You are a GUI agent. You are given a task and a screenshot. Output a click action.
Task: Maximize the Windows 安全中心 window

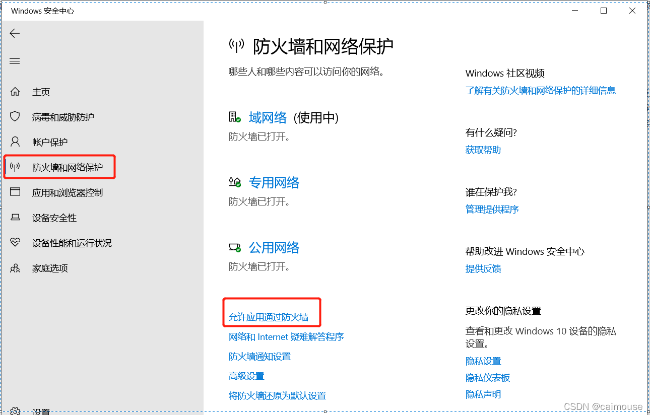[604, 11]
